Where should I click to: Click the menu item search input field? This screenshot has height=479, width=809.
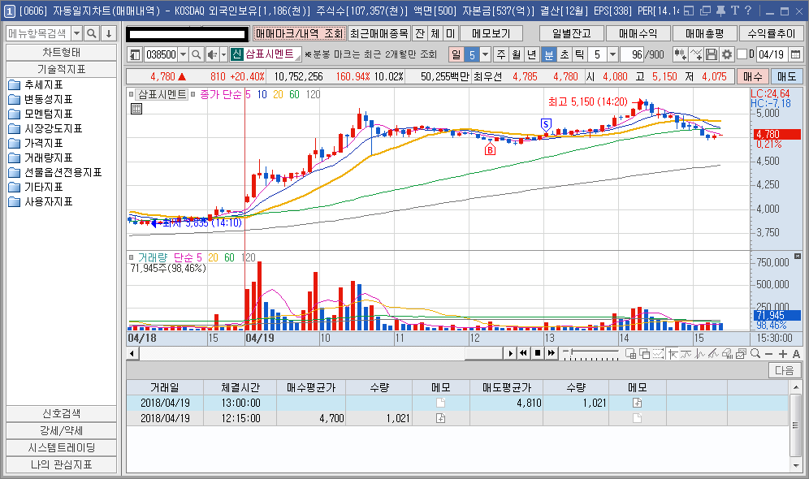pos(38,33)
